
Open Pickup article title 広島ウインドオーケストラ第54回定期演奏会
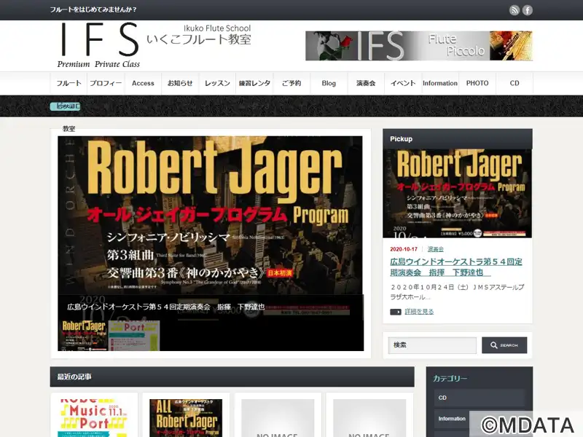456,267
